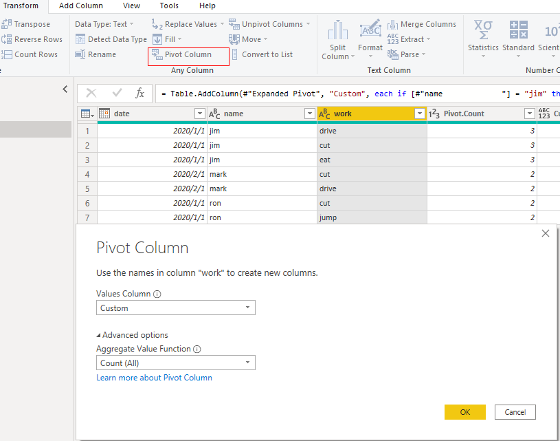Click the cell containing 'jump'

pyautogui.click(x=372, y=217)
